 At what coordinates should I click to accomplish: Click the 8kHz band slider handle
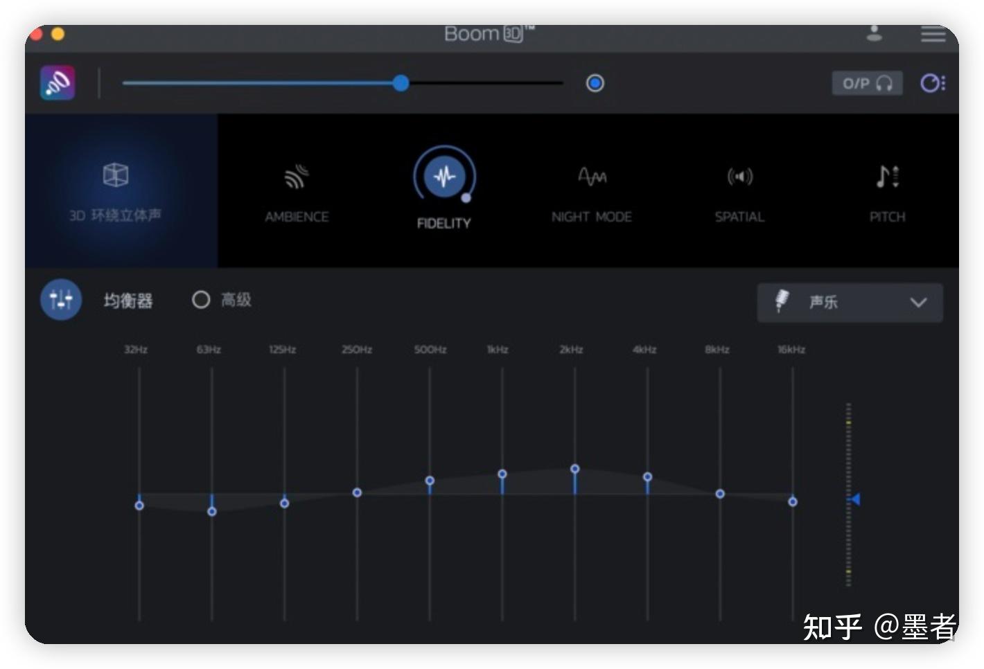click(x=720, y=494)
